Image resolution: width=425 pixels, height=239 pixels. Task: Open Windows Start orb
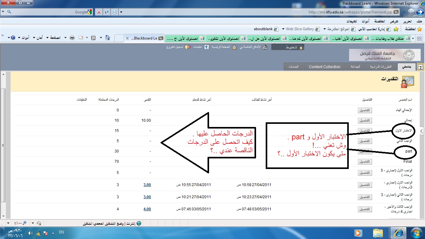(x=417, y=233)
